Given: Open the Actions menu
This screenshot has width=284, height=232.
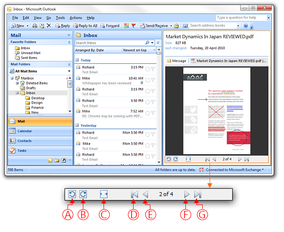Looking at the screenshot, I should tap(76, 18).
